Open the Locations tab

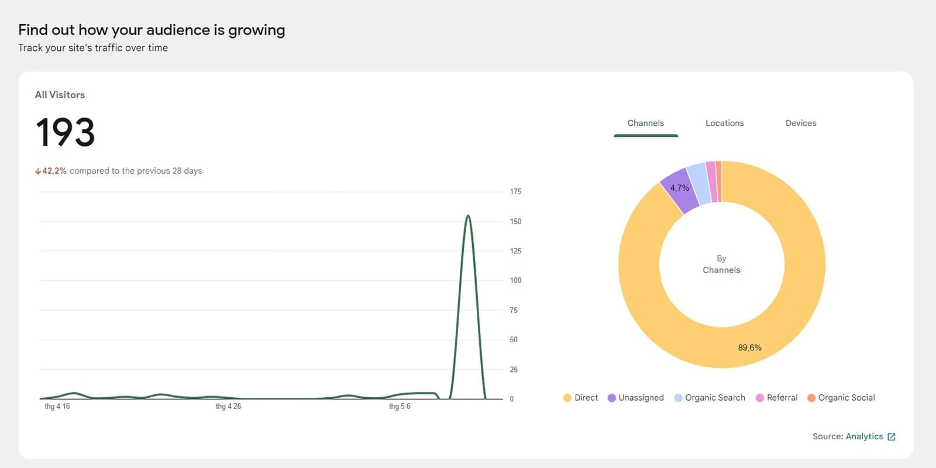pos(724,123)
